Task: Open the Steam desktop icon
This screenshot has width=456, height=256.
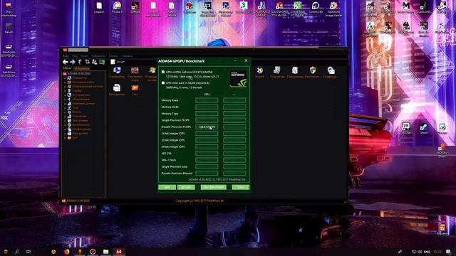Action: [424, 128]
